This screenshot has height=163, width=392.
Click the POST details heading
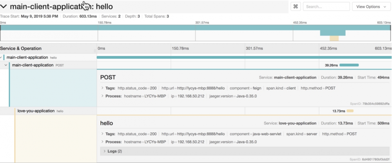pyautogui.click(x=108, y=77)
